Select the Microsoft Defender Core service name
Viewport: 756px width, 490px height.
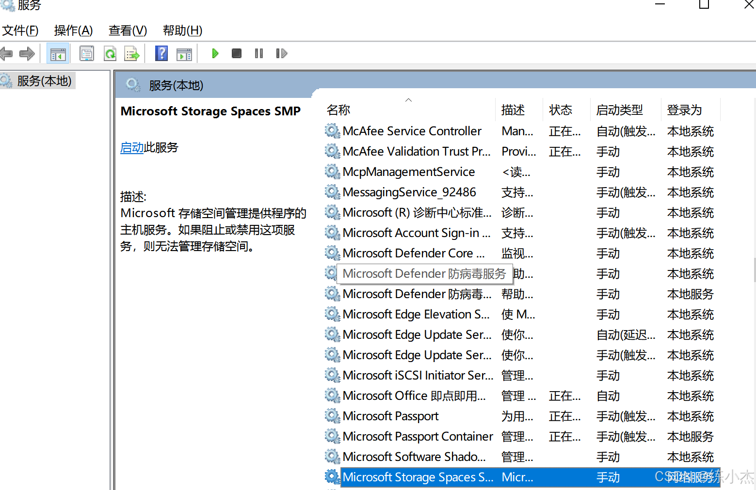click(414, 253)
